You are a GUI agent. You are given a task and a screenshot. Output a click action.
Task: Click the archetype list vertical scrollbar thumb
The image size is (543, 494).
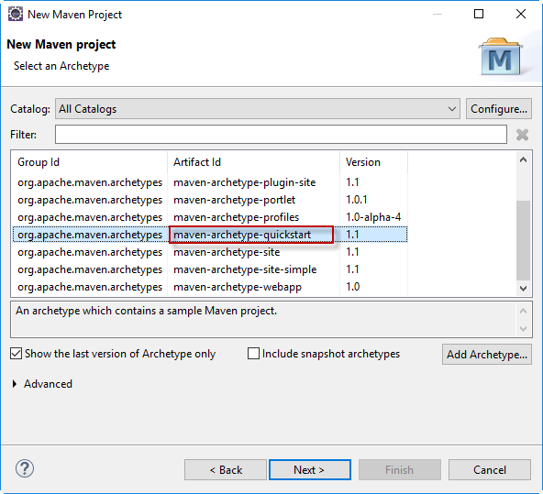coord(523,240)
